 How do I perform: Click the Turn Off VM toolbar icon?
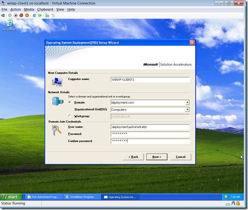pos(16,15)
